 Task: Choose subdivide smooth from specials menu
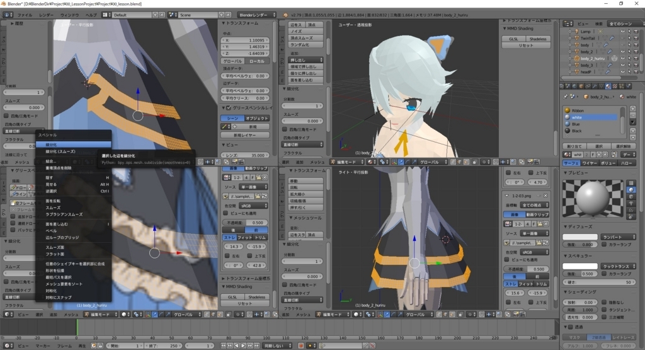[x=73, y=151]
